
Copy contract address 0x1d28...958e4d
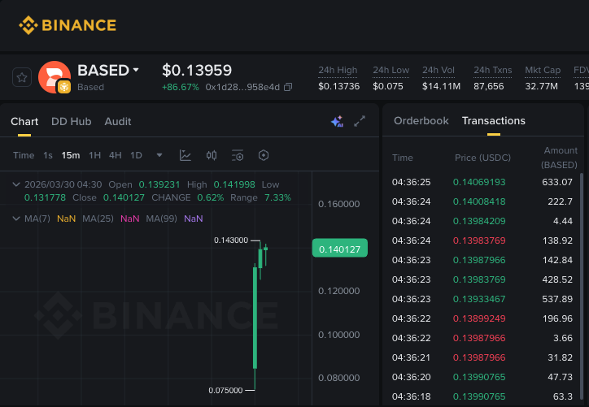coord(288,87)
